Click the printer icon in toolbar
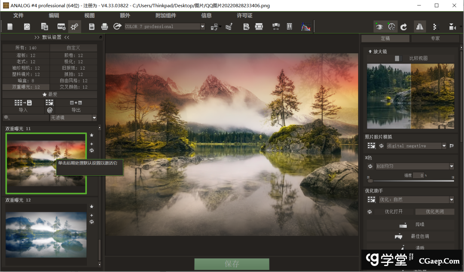The width and height of the screenshot is (464, 272). coord(104,27)
